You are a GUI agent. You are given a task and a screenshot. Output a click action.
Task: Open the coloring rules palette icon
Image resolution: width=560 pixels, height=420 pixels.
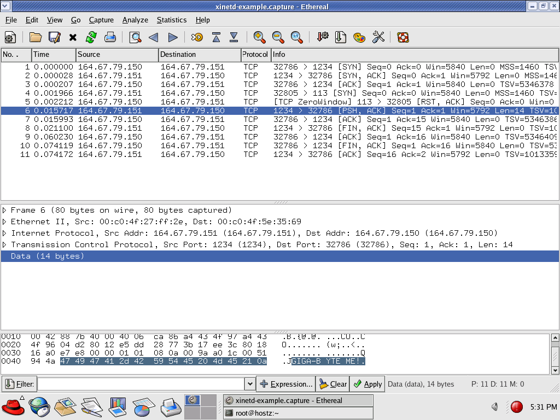tap(359, 37)
